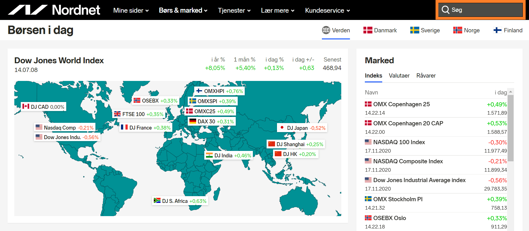The height and width of the screenshot is (231, 529).
Task: Open the OMX Copenhagen 20 CAP link
Action: (408, 123)
